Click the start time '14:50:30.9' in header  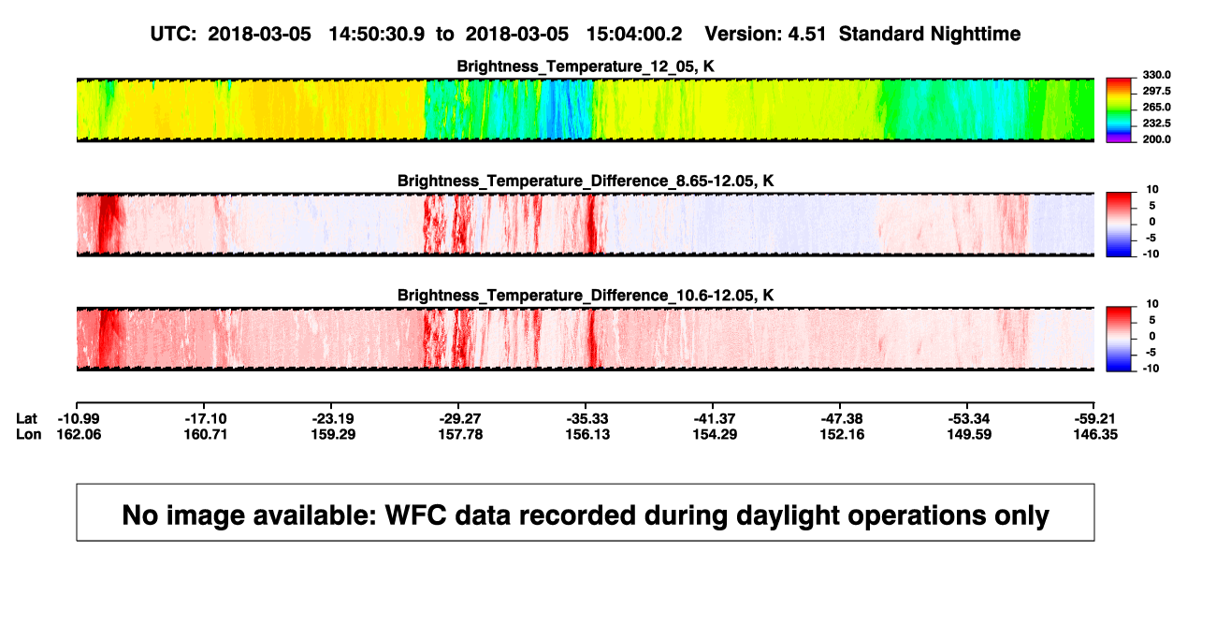pos(377,34)
